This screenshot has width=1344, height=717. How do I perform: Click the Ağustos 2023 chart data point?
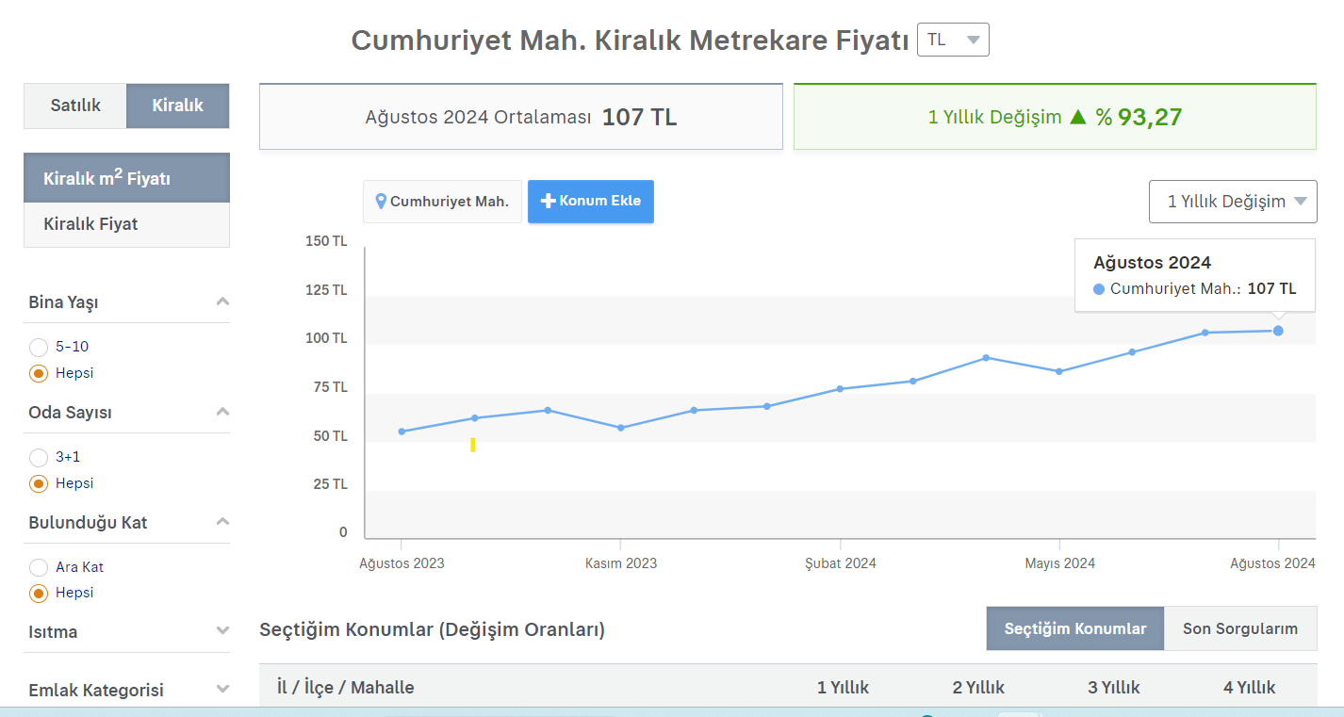click(x=402, y=432)
